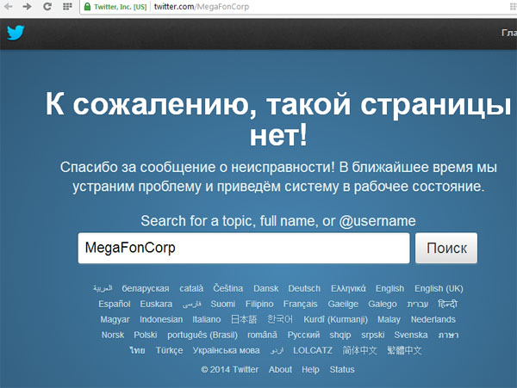Select Nederlands language link
This screenshot has height=388, width=517.
click(x=433, y=319)
